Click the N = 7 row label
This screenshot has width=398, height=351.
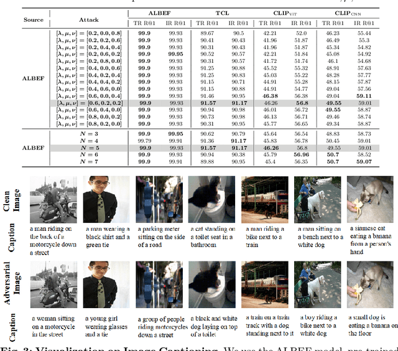click(90, 161)
